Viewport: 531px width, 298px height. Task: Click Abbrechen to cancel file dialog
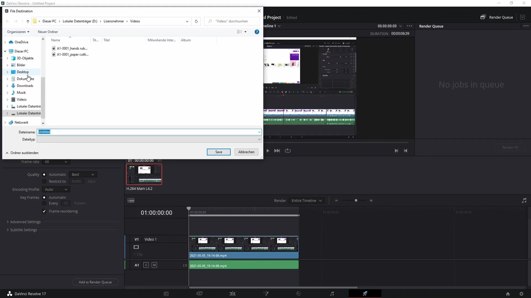click(246, 152)
